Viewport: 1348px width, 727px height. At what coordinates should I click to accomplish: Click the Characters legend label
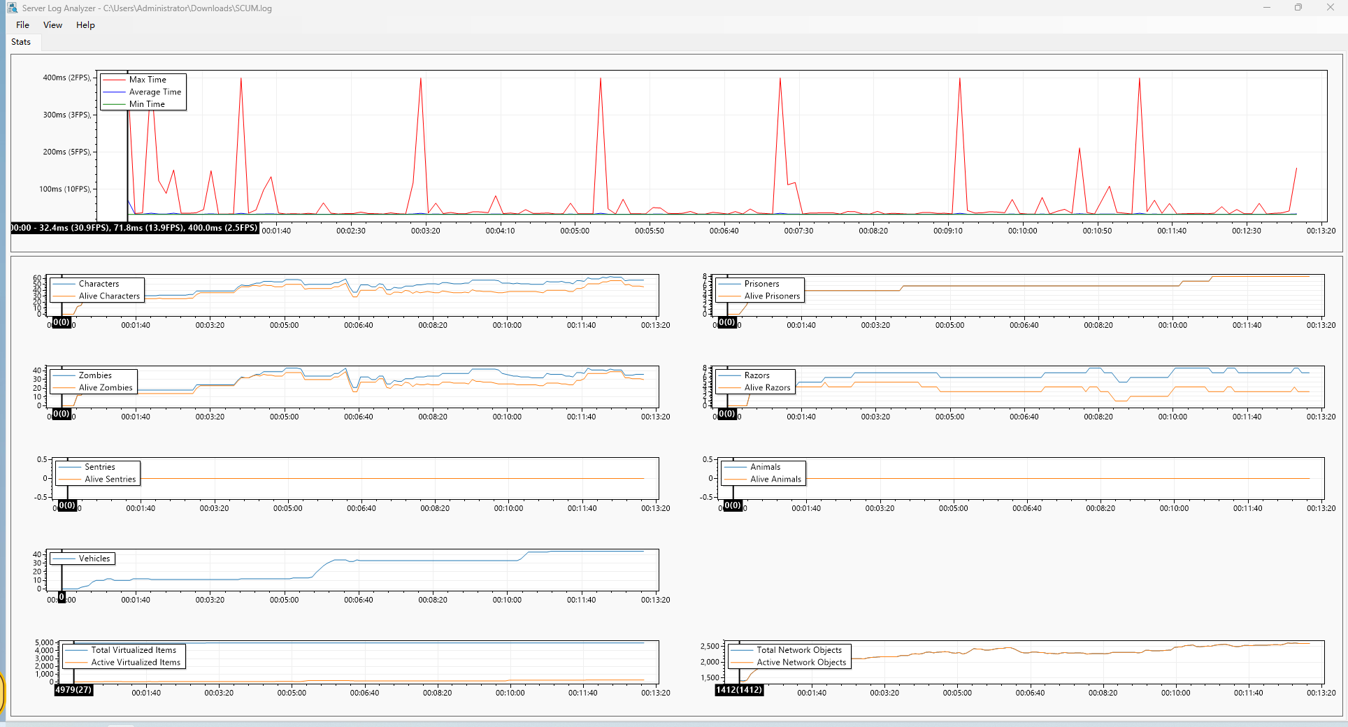(x=99, y=284)
